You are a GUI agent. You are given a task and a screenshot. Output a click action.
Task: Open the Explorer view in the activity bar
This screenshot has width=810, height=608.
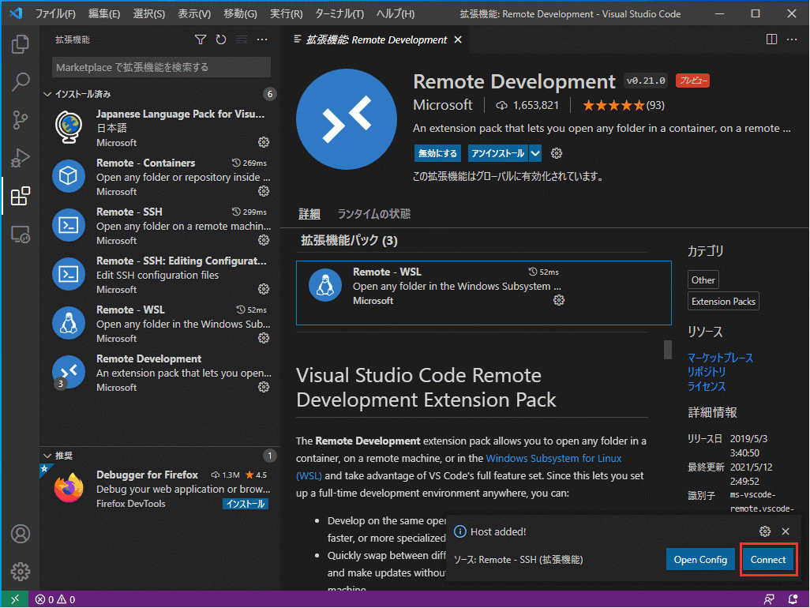point(21,44)
